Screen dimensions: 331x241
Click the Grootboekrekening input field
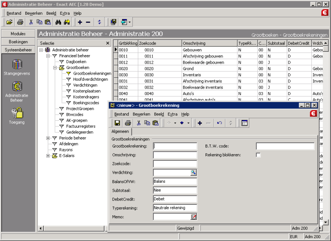point(175,146)
